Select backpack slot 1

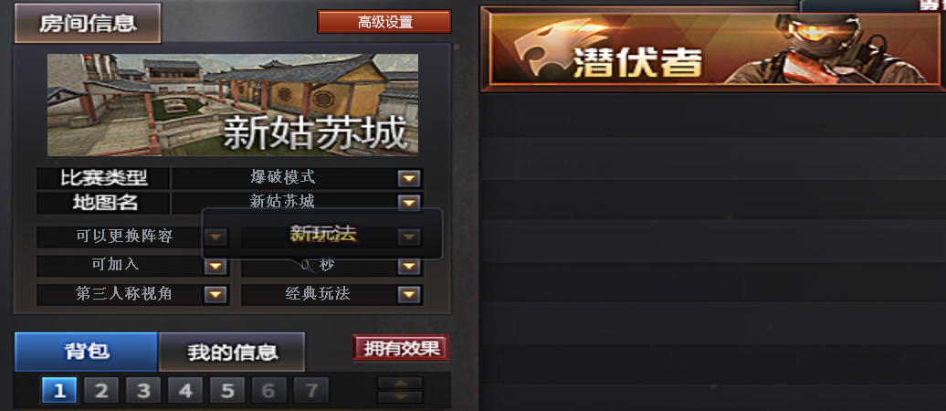pos(59,391)
